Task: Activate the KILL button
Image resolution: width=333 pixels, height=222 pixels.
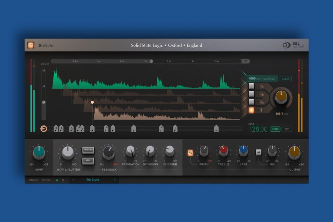Action: pyautogui.click(x=88, y=161)
